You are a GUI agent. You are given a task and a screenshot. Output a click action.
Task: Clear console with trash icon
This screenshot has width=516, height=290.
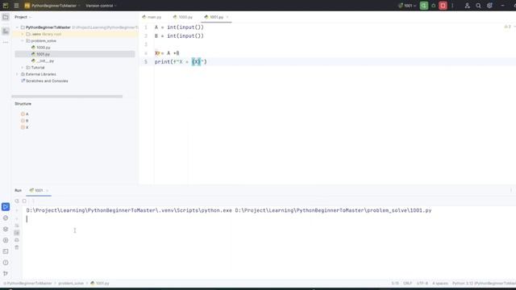17,247
